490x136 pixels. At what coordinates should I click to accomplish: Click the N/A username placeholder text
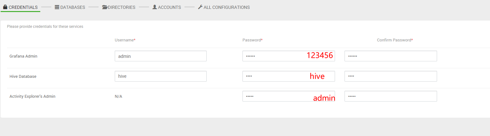pos(119,96)
